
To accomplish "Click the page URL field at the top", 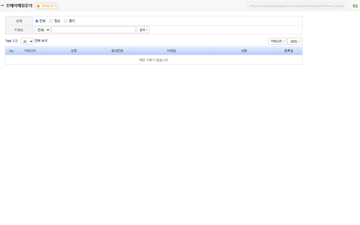I will pos(297,6).
